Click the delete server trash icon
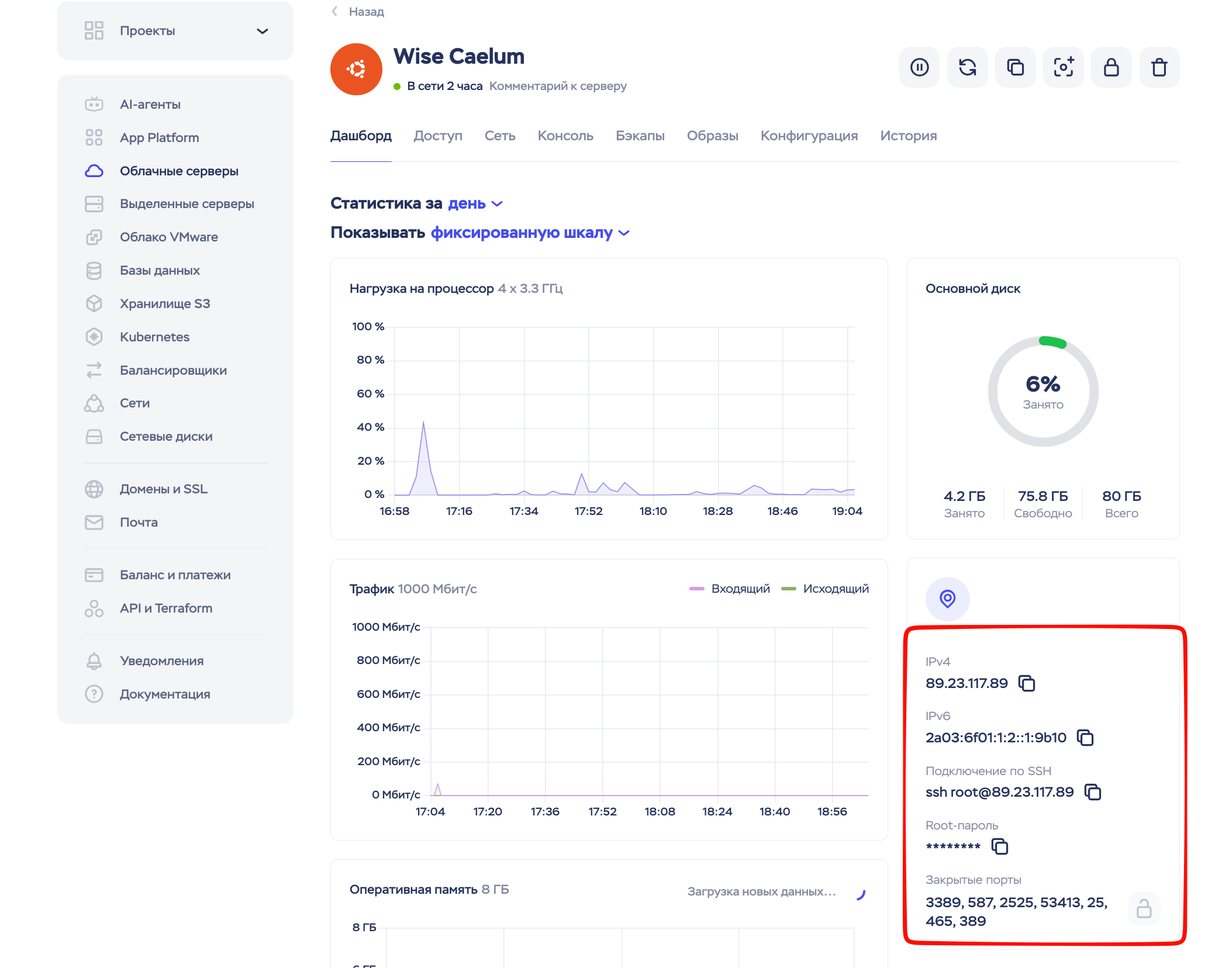The image size is (1222, 968). [x=1159, y=68]
